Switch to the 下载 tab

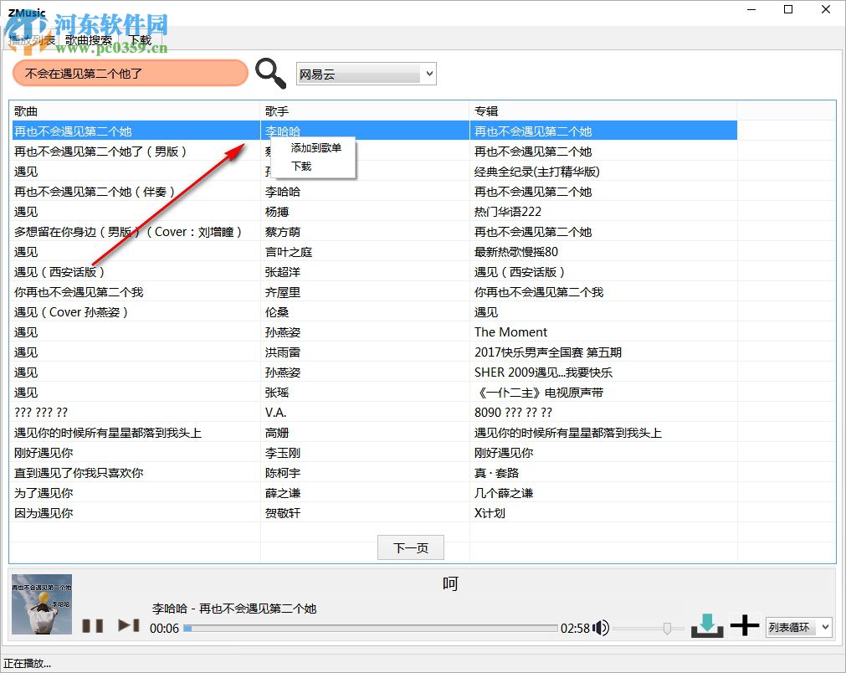(139, 39)
